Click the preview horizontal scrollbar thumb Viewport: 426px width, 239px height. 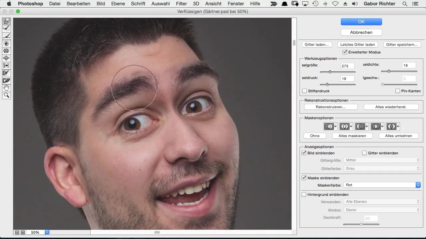click(x=157, y=232)
